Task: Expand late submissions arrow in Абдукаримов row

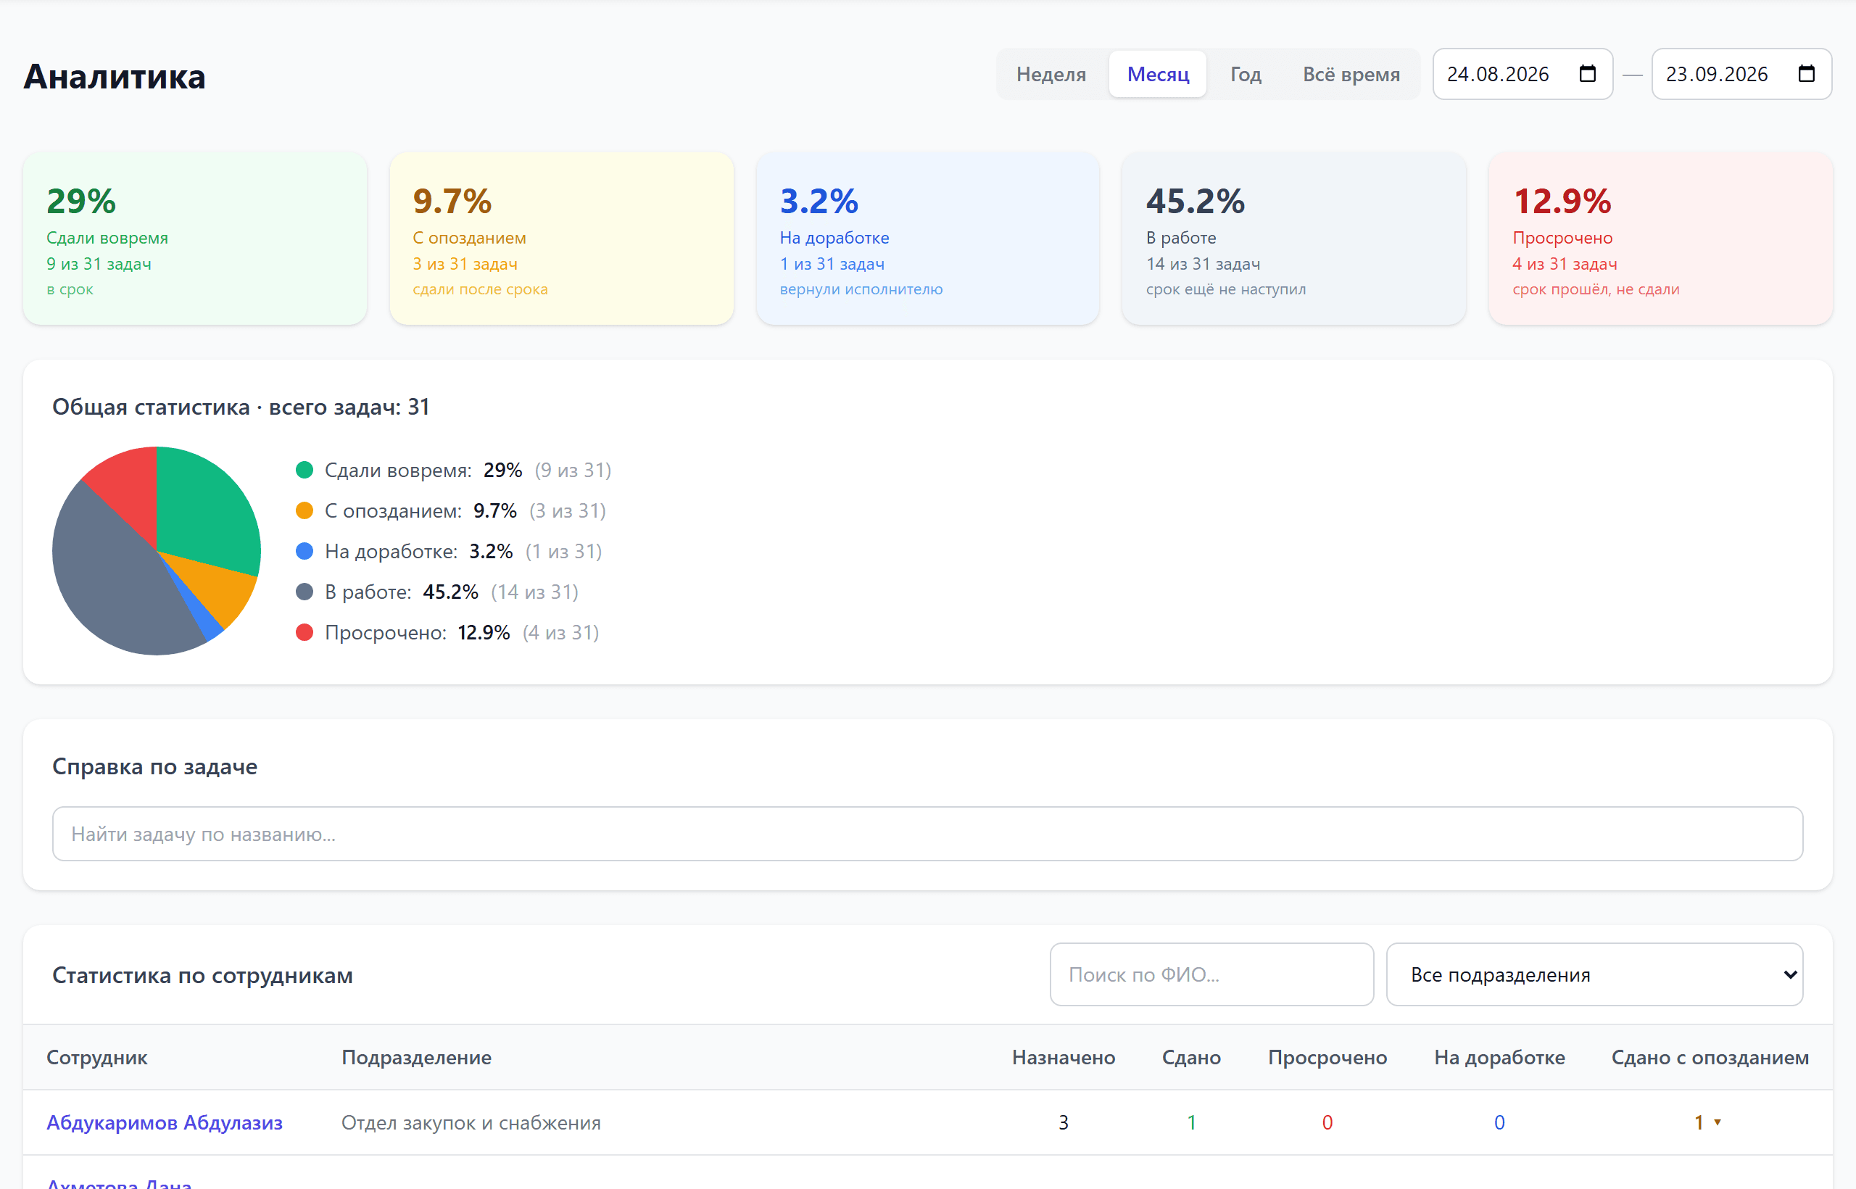Action: point(1717,1122)
